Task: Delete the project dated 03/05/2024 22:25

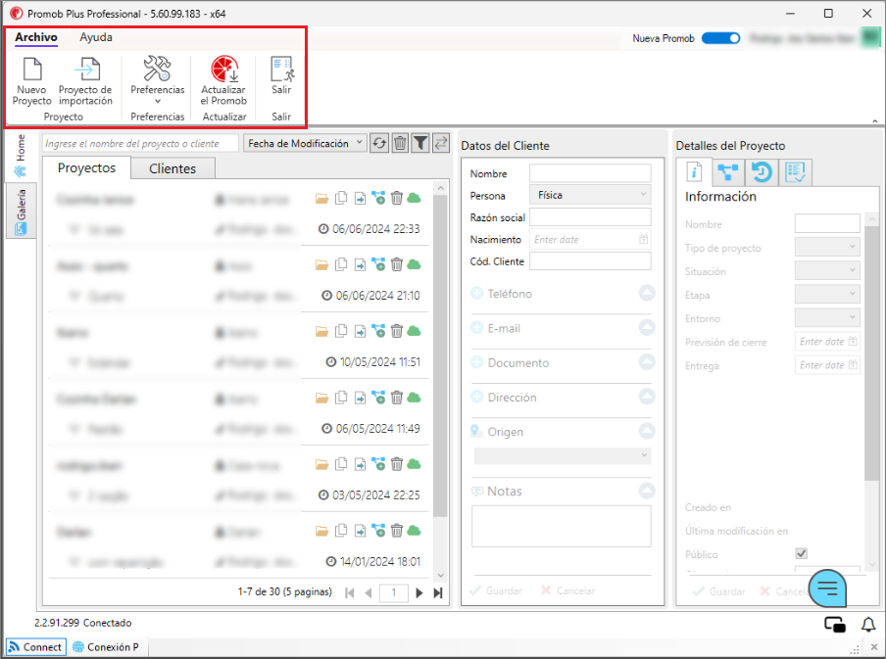Action: point(397,464)
